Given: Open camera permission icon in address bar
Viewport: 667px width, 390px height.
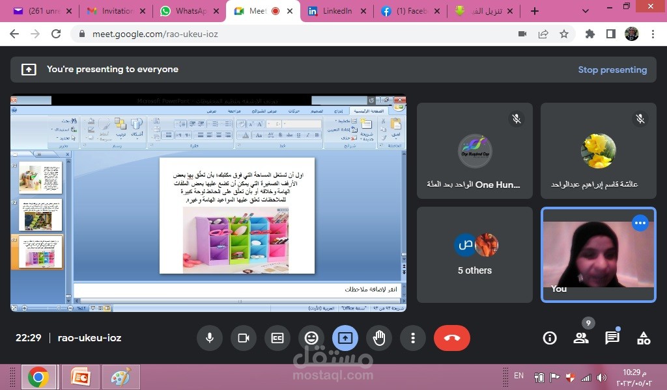Looking at the screenshot, I should (522, 34).
